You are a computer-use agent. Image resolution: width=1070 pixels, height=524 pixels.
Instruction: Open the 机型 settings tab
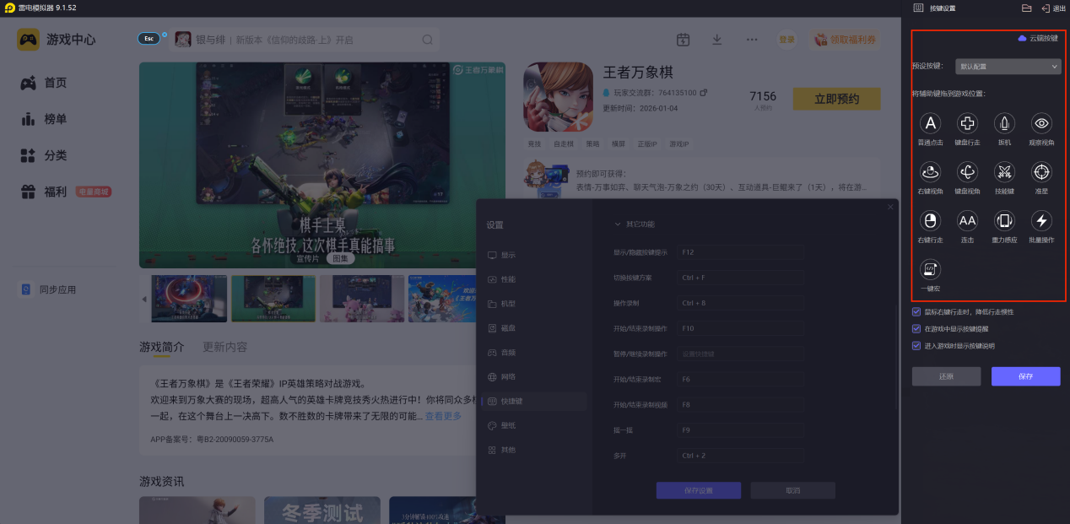click(x=533, y=304)
